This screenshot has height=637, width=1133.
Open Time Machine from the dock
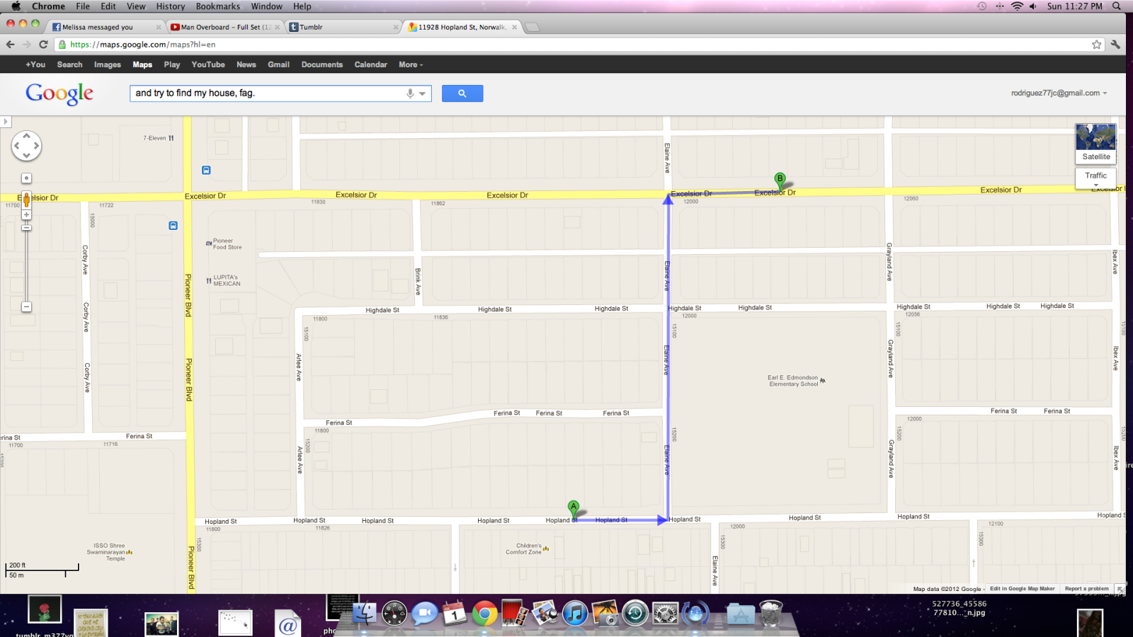(x=635, y=613)
